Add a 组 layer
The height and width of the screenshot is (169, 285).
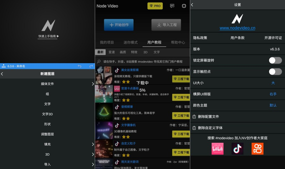(47, 94)
